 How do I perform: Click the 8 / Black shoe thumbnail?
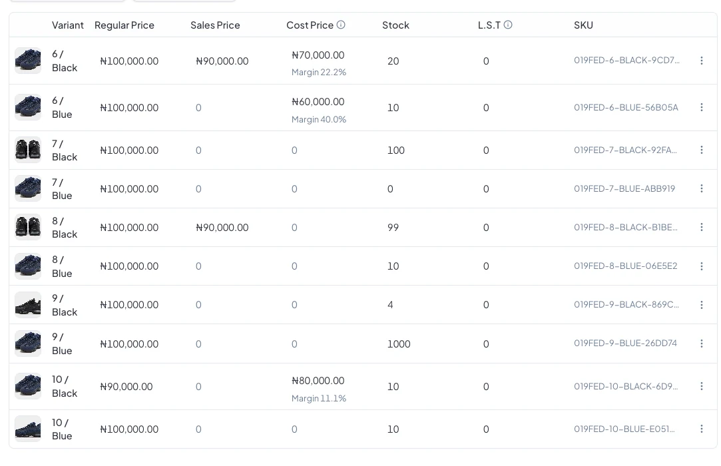28,227
